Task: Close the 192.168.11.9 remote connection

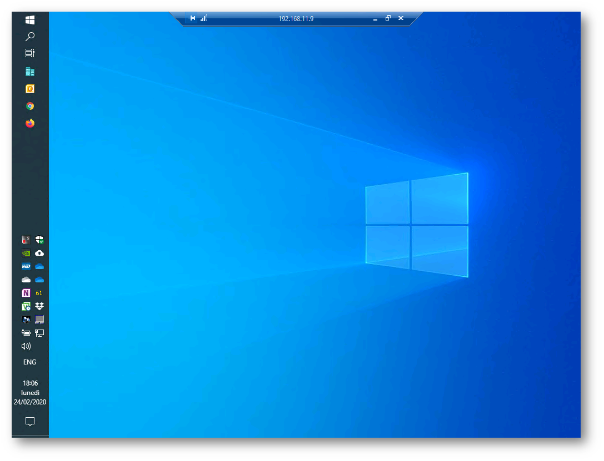Action: (401, 18)
